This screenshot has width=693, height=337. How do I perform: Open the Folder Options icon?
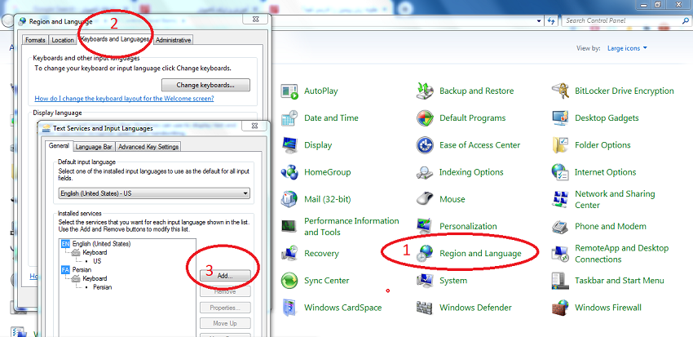coord(560,145)
